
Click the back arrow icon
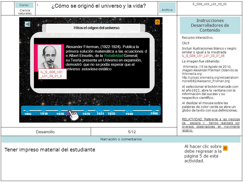(x=27, y=24)
